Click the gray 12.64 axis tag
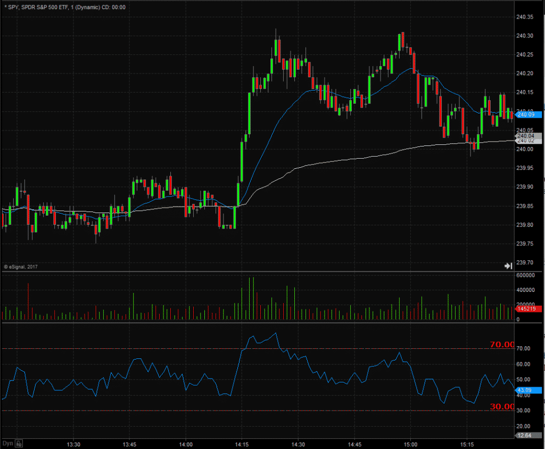 pyautogui.click(x=527, y=436)
